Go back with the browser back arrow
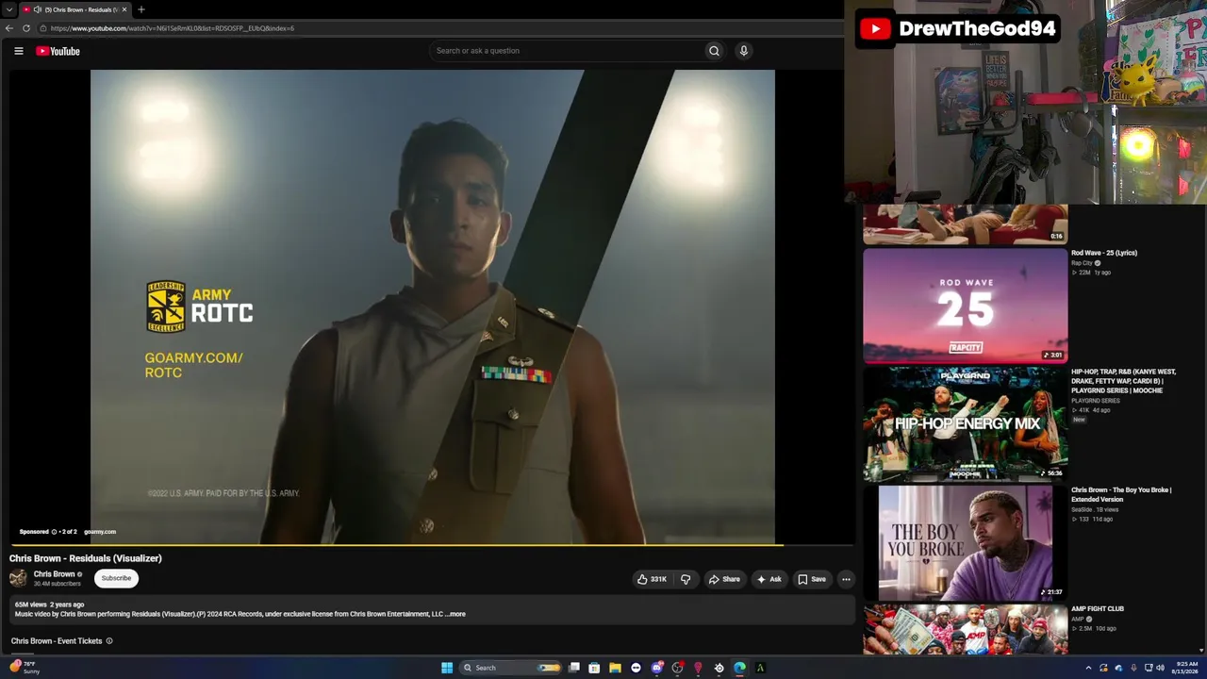Screen dimensions: 1207x679 coord(9,28)
